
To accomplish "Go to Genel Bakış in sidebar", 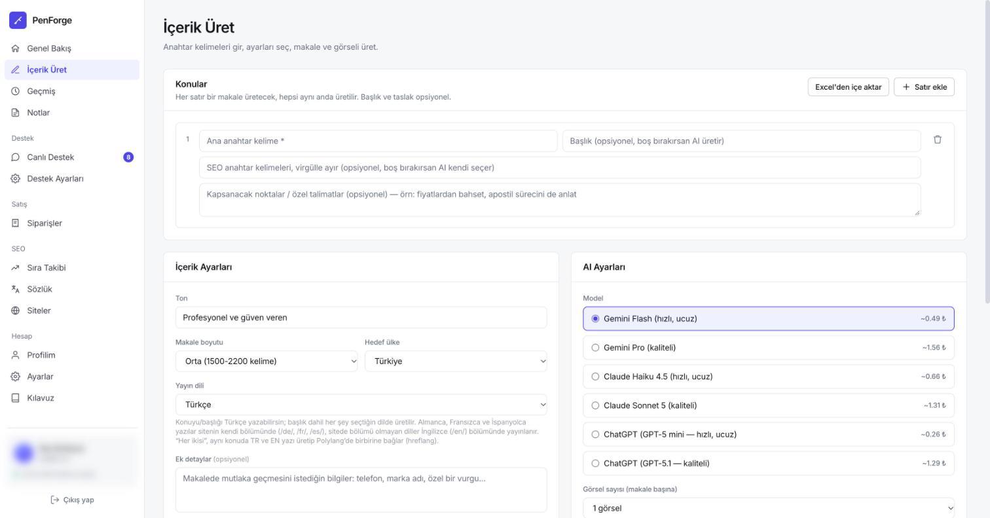I will (x=72, y=48).
